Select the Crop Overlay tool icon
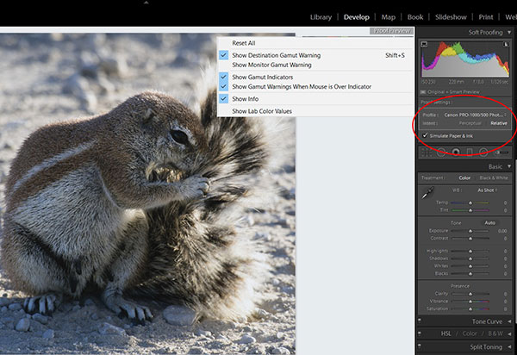The height and width of the screenshot is (355, 517). [426, 152]
